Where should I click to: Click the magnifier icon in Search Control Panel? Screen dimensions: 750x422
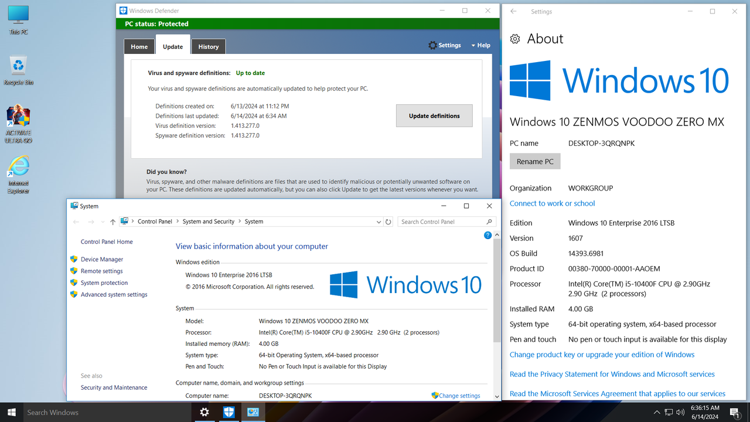(x=489, y=222)
